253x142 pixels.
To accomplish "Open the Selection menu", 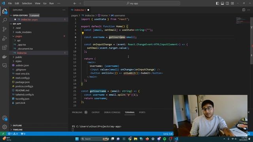I will click(27, 4).
